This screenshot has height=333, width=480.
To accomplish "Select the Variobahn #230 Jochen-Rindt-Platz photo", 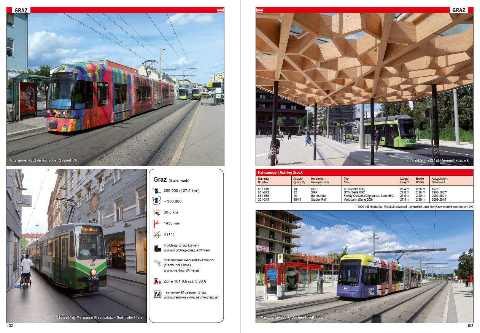I will tap(364, 266).
